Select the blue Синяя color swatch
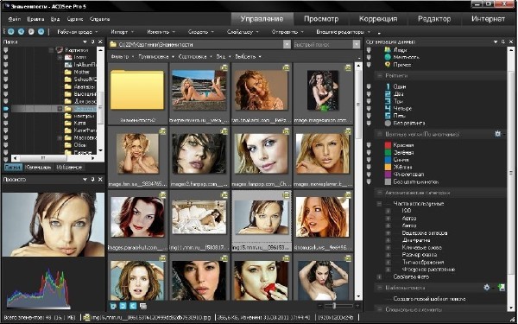The image size is (518, 324). (388, 160)
